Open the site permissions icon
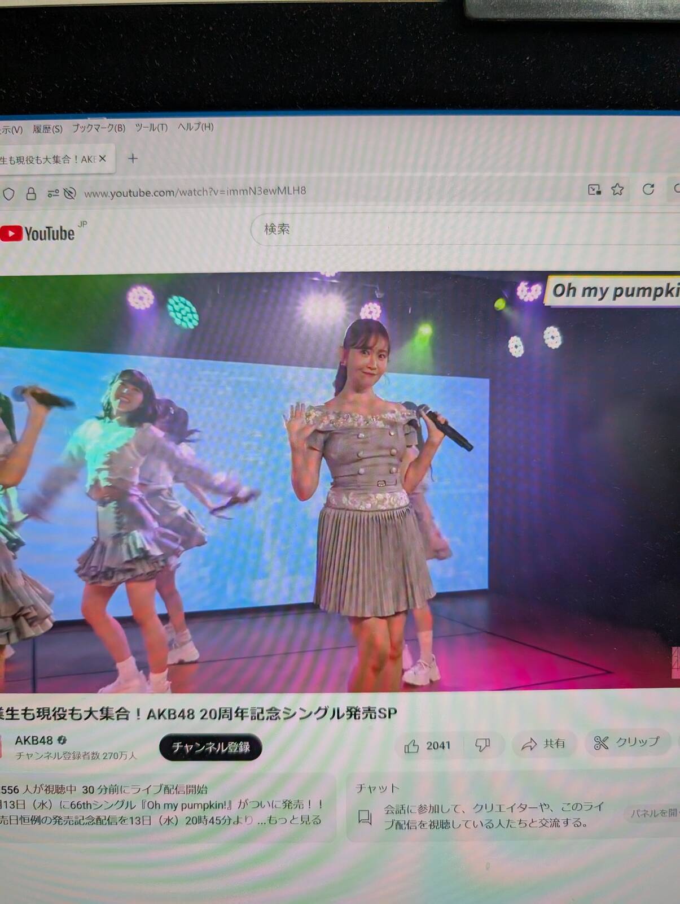The height and width of the screenshot is (904, 680). point(53,193)
